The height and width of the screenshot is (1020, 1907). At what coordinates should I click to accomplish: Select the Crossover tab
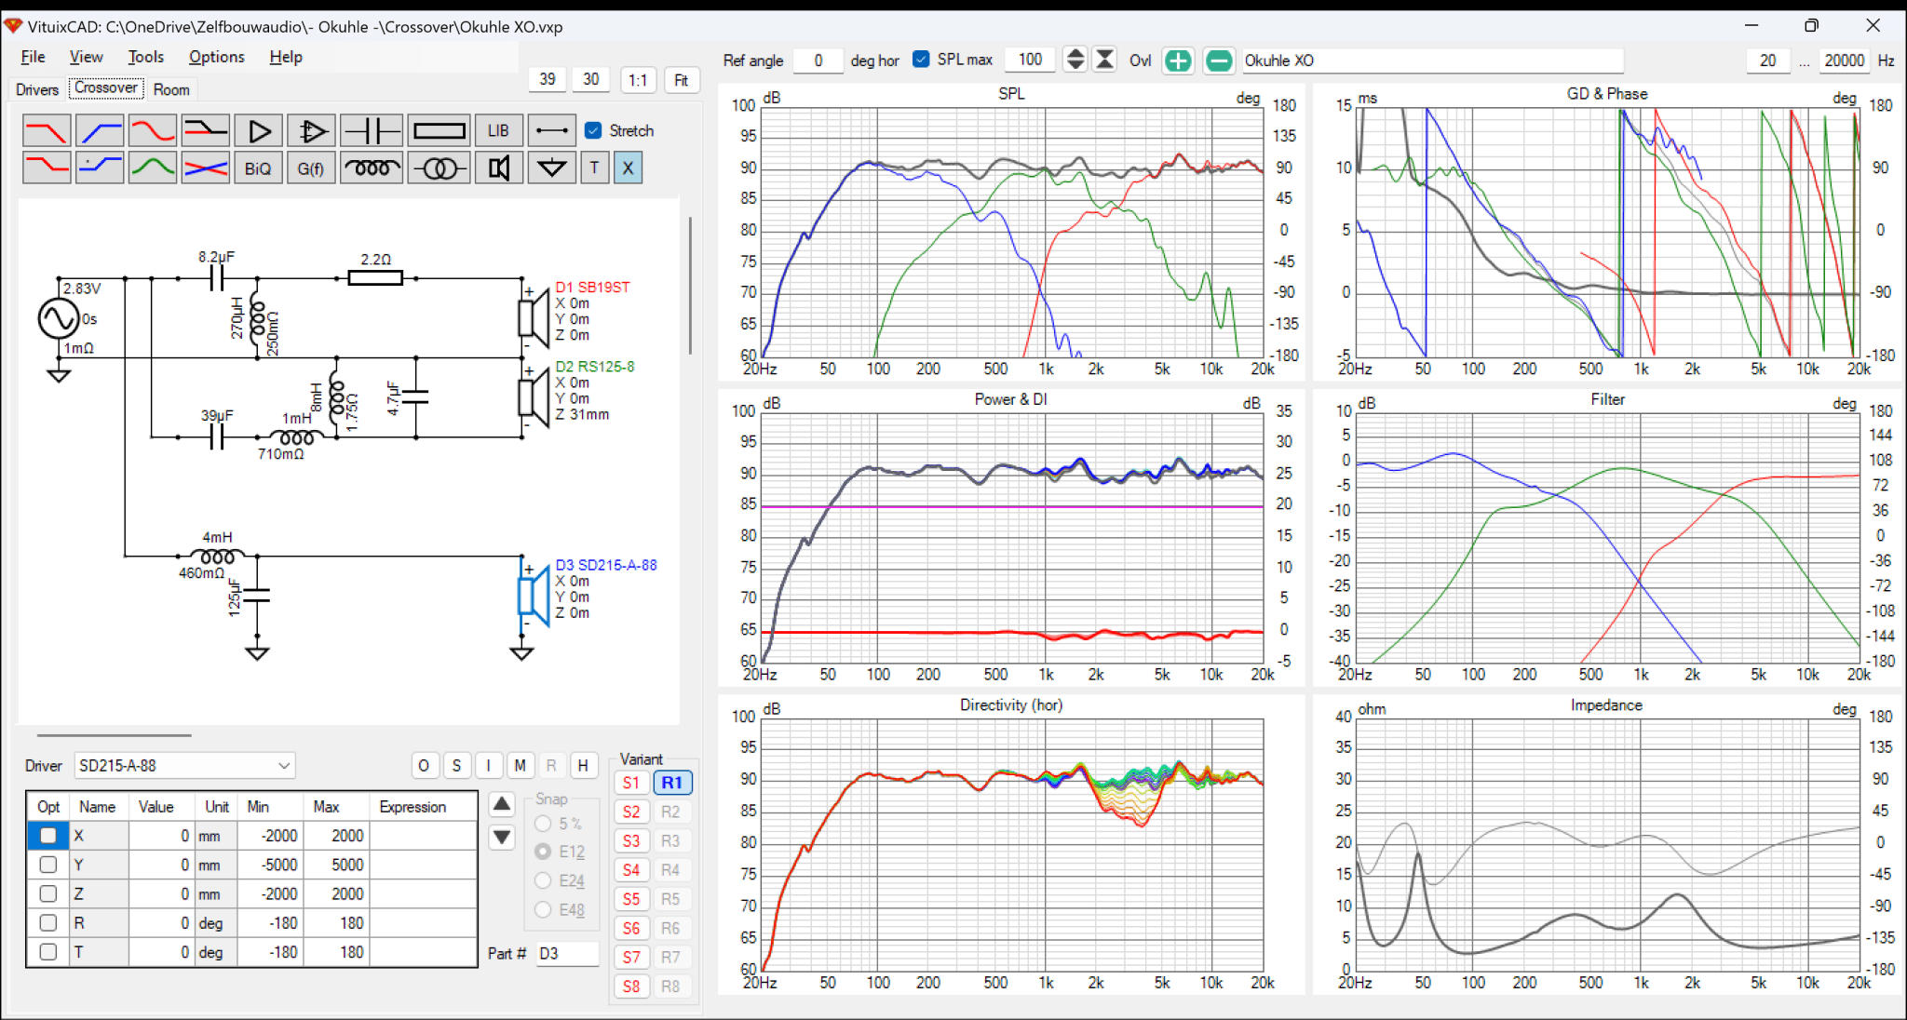click(x=106, y=88)
